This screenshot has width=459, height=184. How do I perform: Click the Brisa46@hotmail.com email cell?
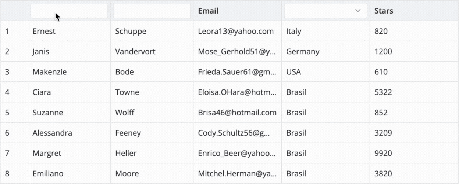pos(237,113)
